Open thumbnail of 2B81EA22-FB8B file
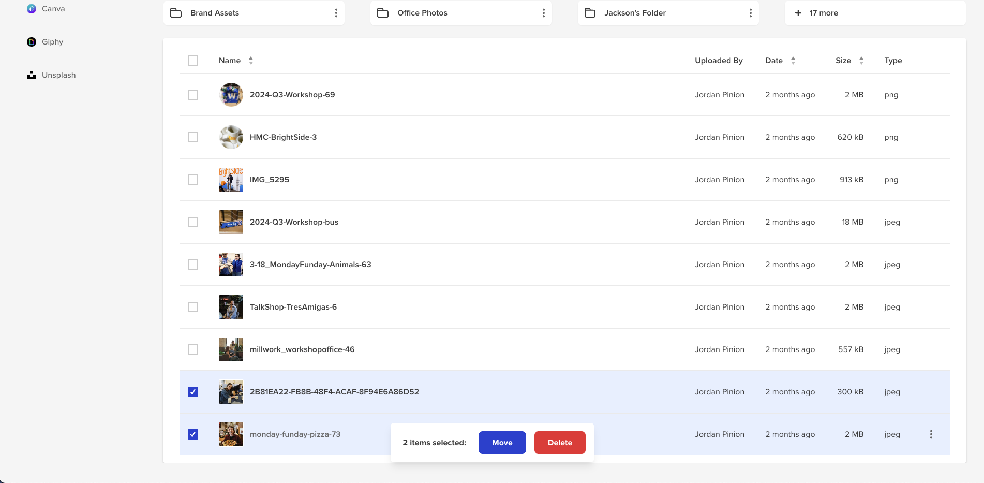Viewport: 984px width, 483px height. [x=231, y=392]
